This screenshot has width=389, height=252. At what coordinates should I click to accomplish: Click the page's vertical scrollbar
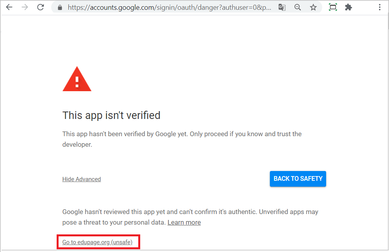387,132
